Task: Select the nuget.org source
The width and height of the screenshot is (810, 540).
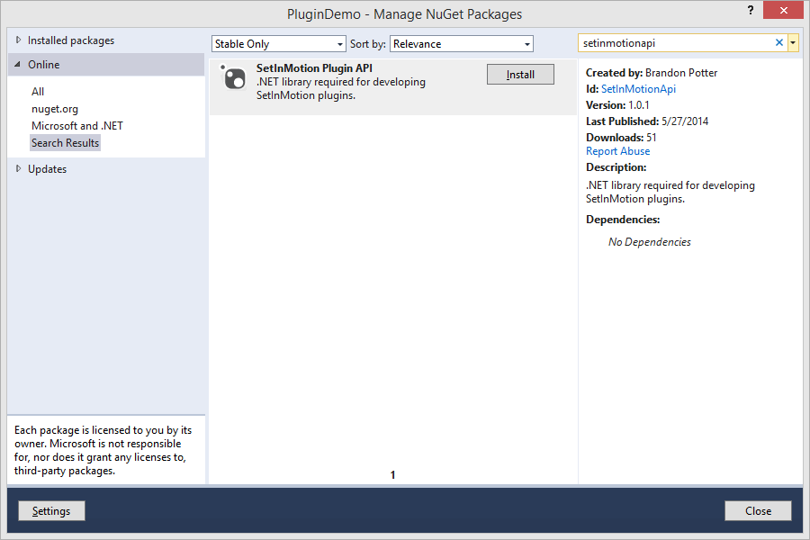Action: point(55,109)
